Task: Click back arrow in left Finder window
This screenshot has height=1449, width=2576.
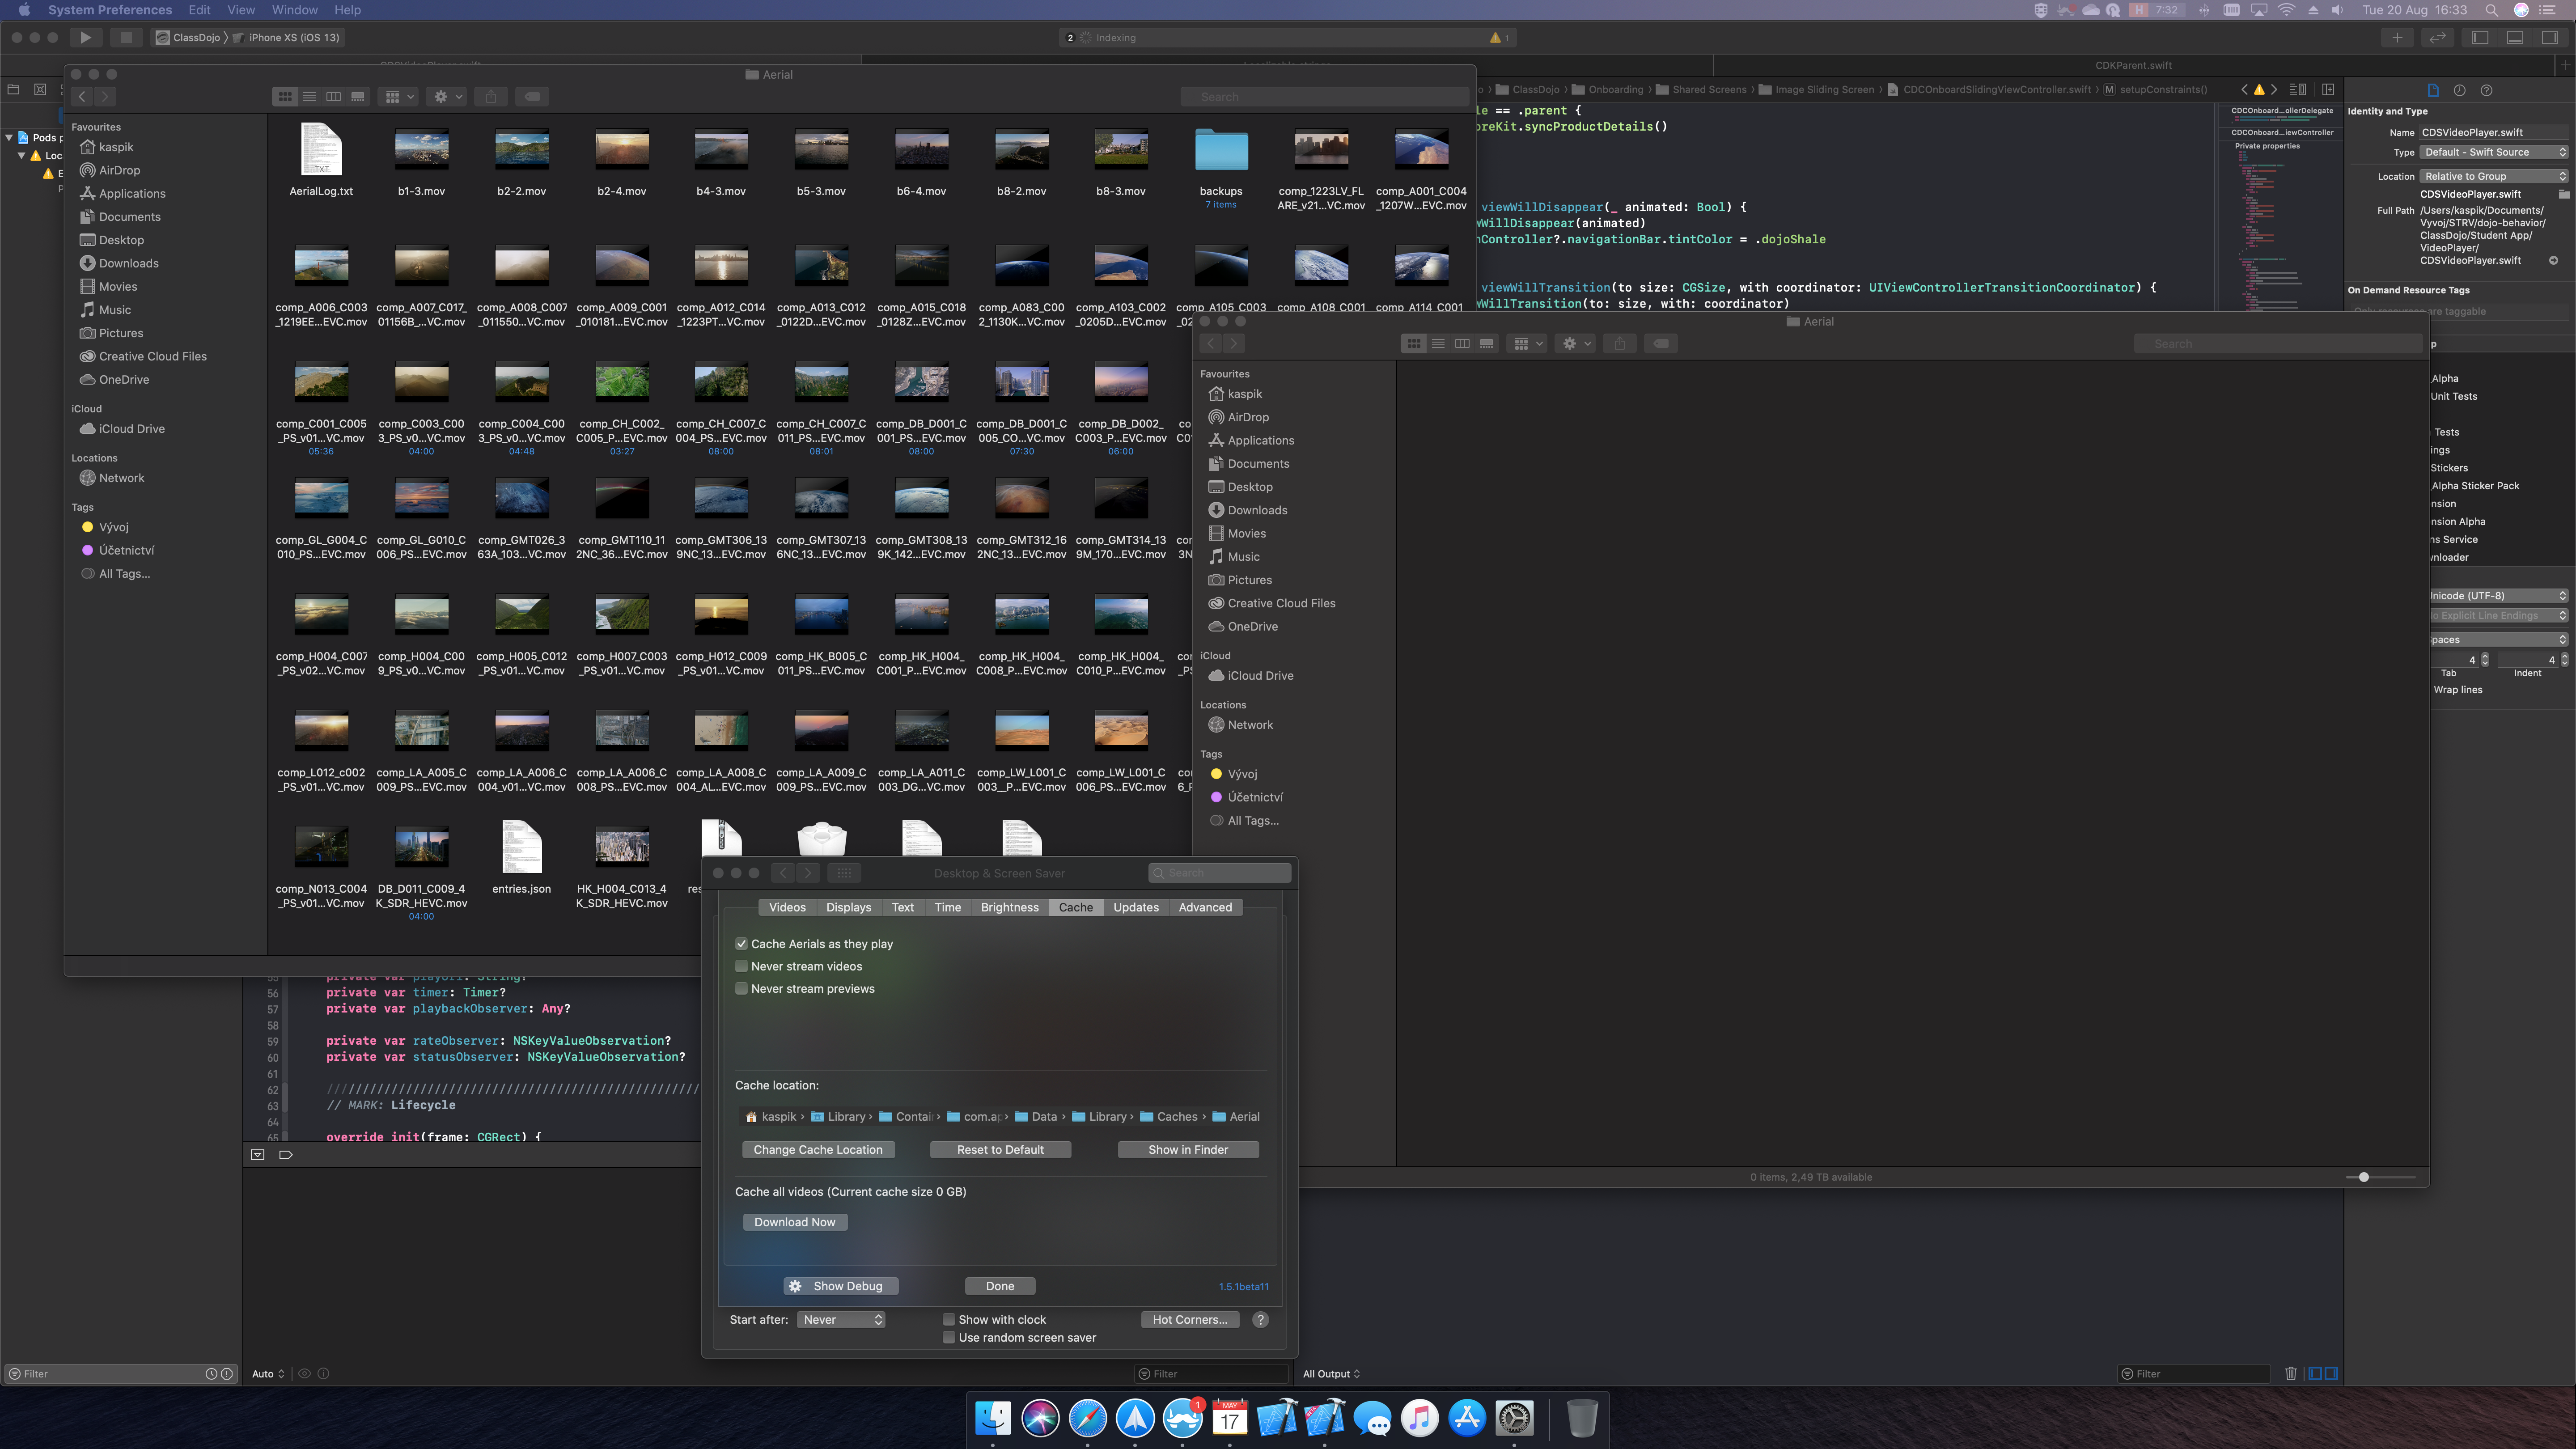Action: [x=82, y=97]
